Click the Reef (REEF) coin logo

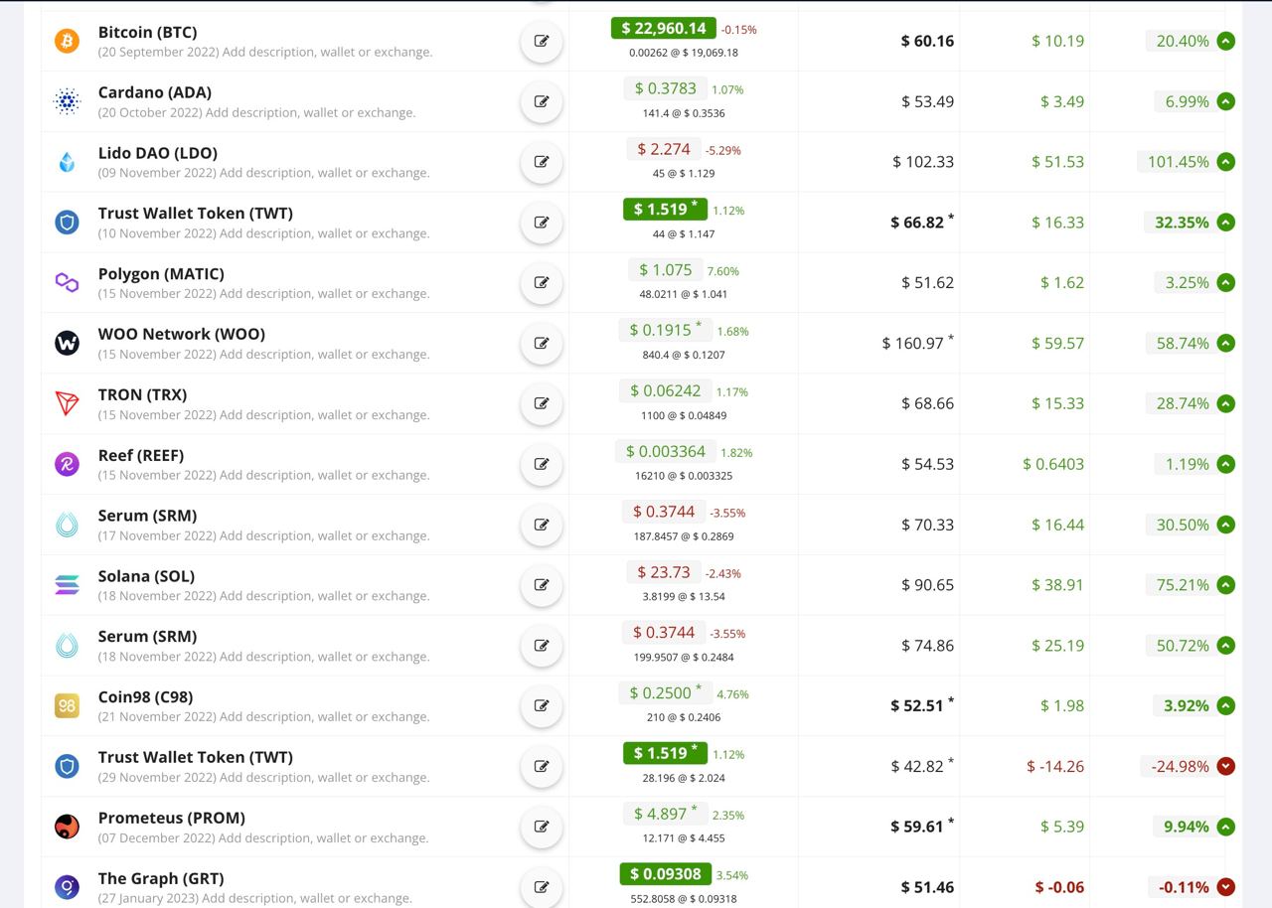pos(67,464)
